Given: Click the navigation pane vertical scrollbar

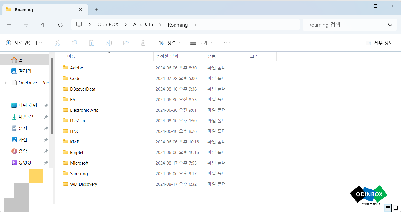Looking at the screenshot, I should [52, 96].
